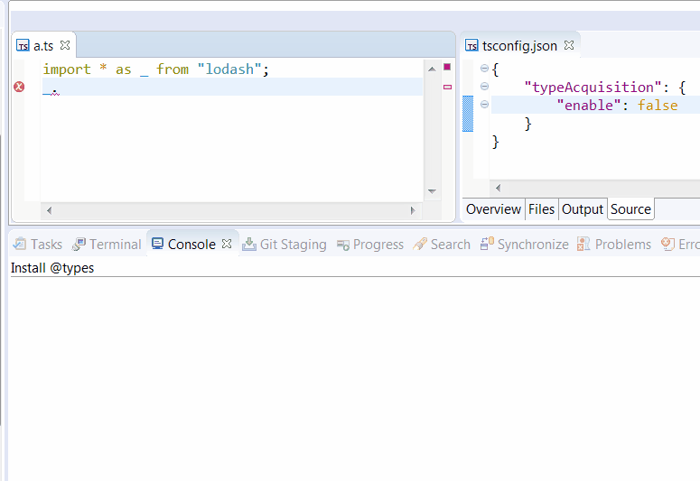
Task: Open the Synchronize view
Action: pyautogui.click(x=524, y=245)
